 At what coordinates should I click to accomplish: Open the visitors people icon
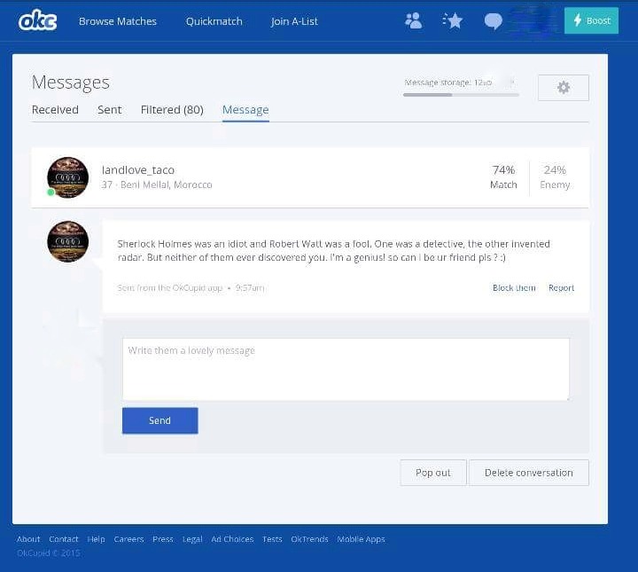tap(414, 20)
